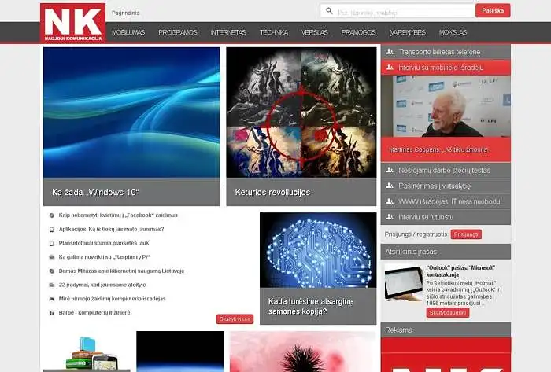Open the INTERNETAS menu section
This screenshot has width=551, height=372.
tap(228, 32)
